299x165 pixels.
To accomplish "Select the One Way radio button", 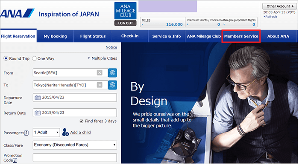I will click(34, 58).
